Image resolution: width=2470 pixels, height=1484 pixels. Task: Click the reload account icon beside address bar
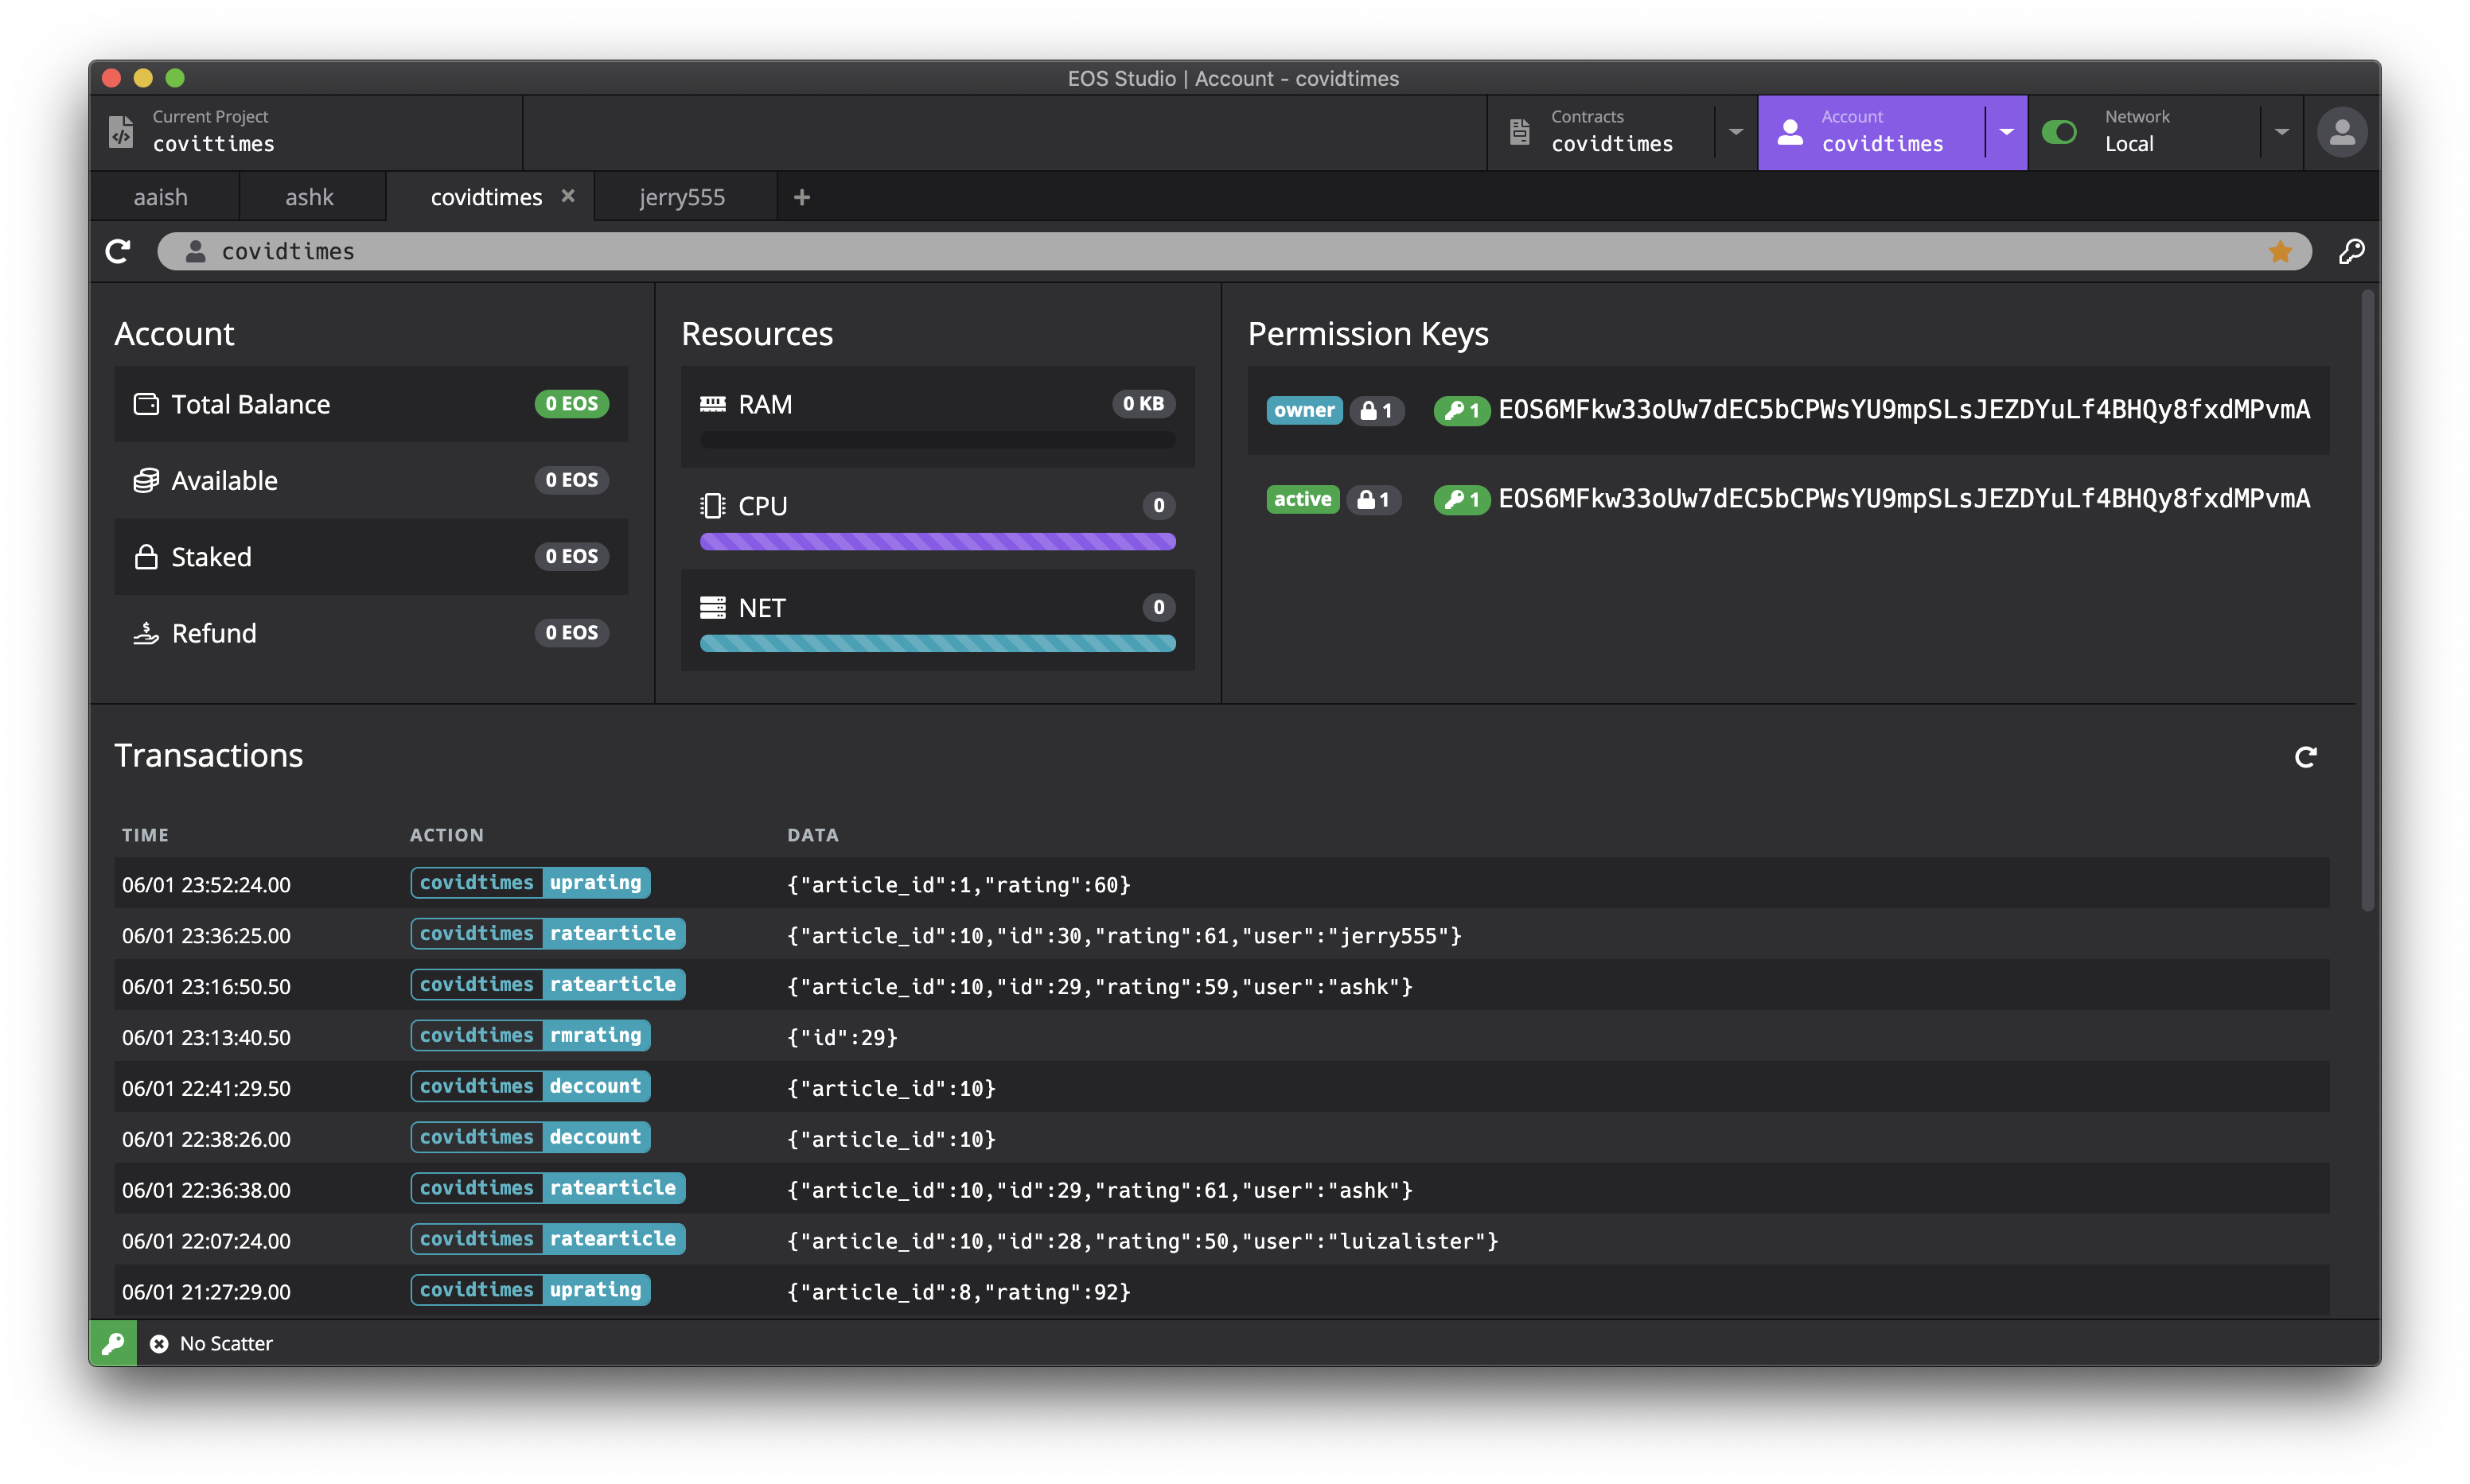click(118, 251)
